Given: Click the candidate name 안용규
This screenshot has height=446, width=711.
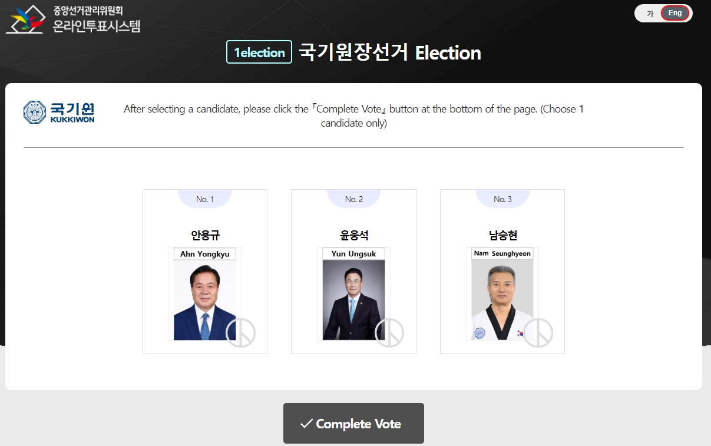Looking at the screenshot, I should click(x=205, y=235).
